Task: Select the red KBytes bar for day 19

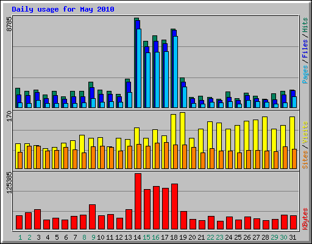Action: tap(184, 220)
